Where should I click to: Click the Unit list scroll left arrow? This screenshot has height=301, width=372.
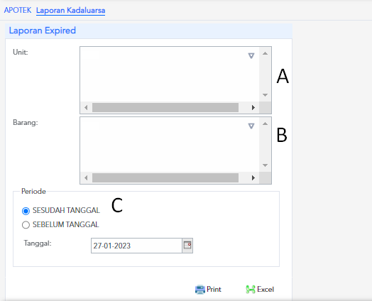pos(86,107)
